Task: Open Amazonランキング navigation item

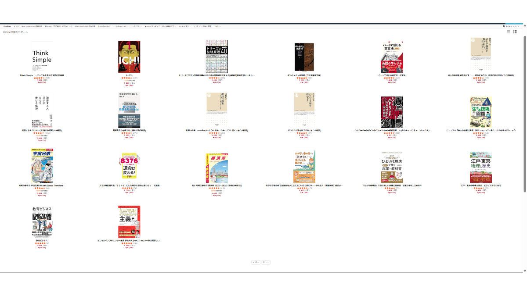Action: pos(152,26)
